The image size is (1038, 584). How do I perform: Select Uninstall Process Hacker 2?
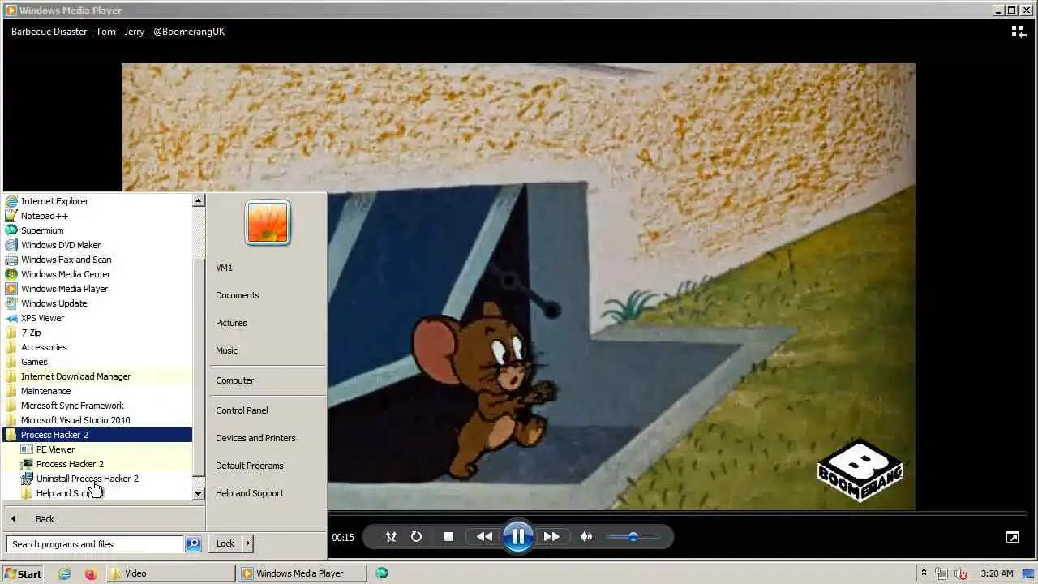point(98,479)
